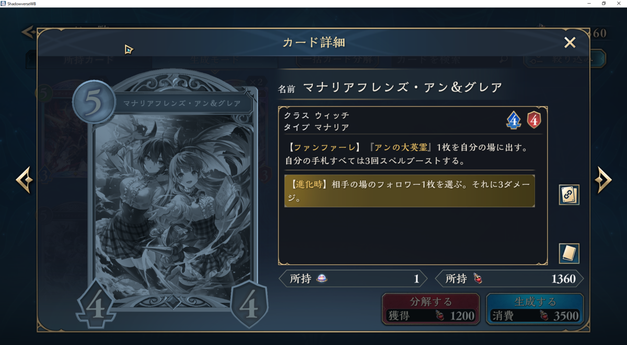Go to the previous card arrow
627x345 pixels.
pos(24,180)
